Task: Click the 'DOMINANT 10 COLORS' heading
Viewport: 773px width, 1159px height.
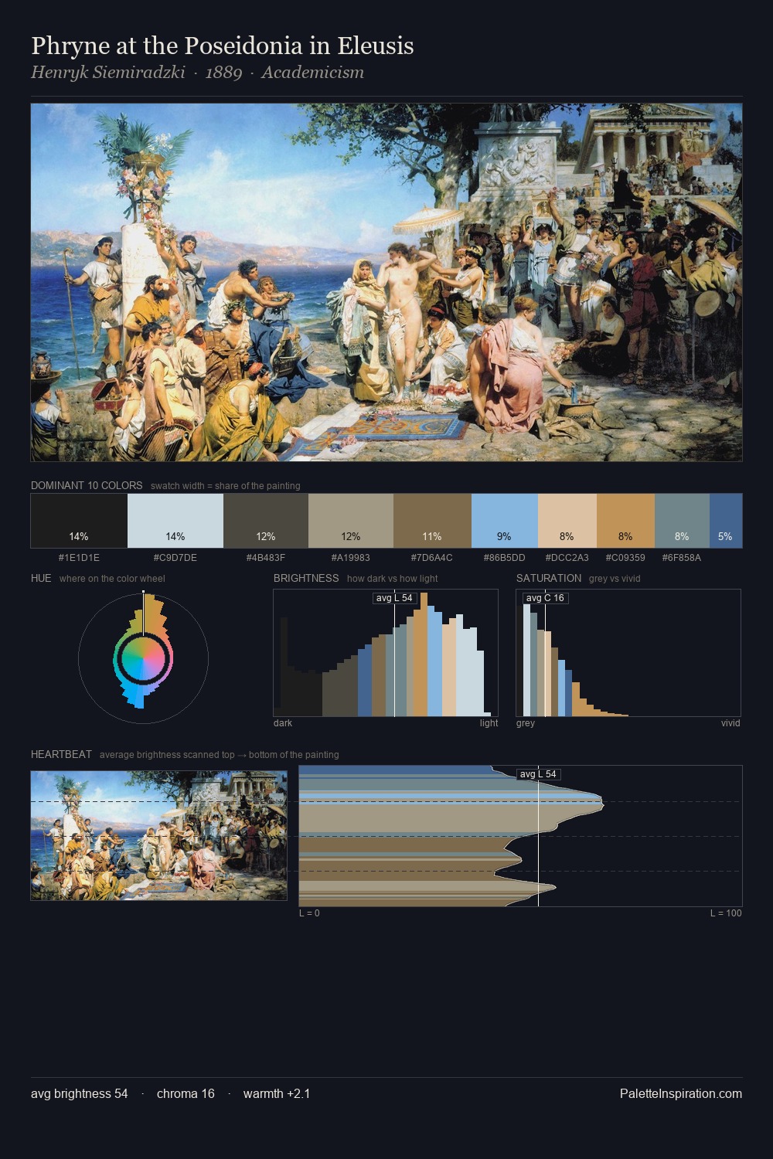Action: coord(87,485)
